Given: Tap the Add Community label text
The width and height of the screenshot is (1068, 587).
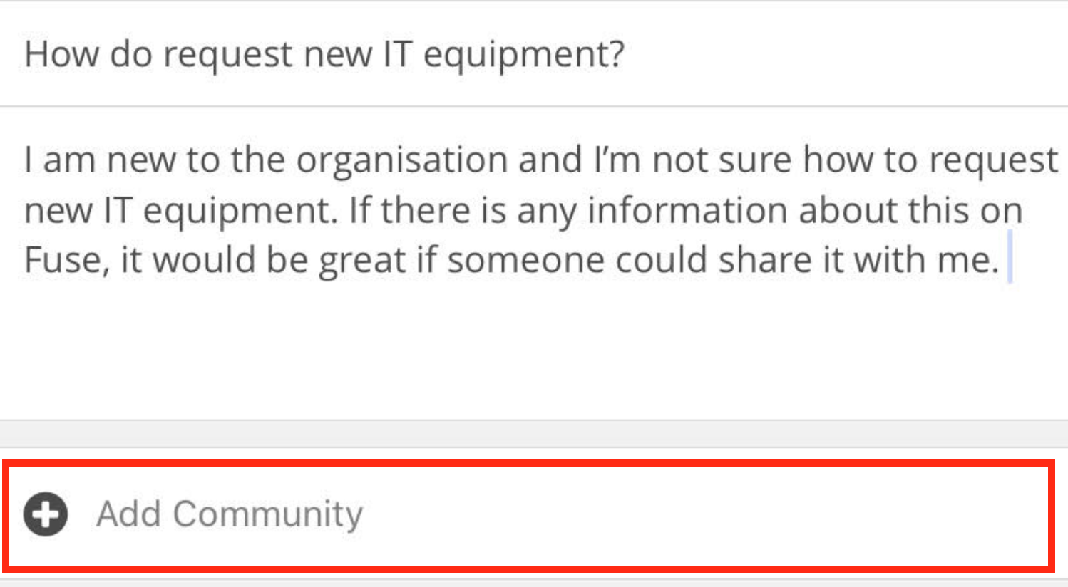Looking at the screenshot, I should tap(230, 514).
